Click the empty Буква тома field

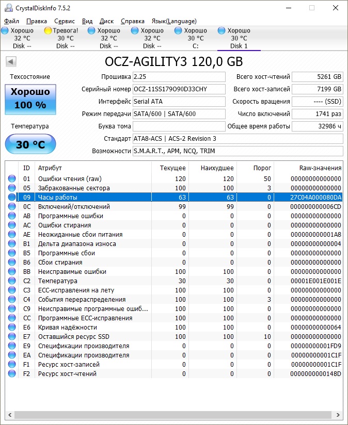(x=179, y=126)
